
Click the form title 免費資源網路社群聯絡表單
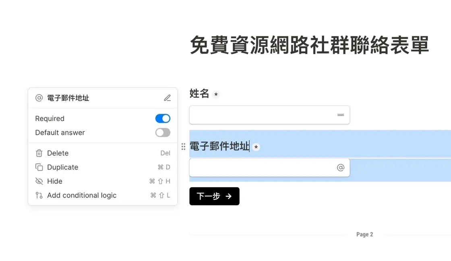tap(310, 45)
